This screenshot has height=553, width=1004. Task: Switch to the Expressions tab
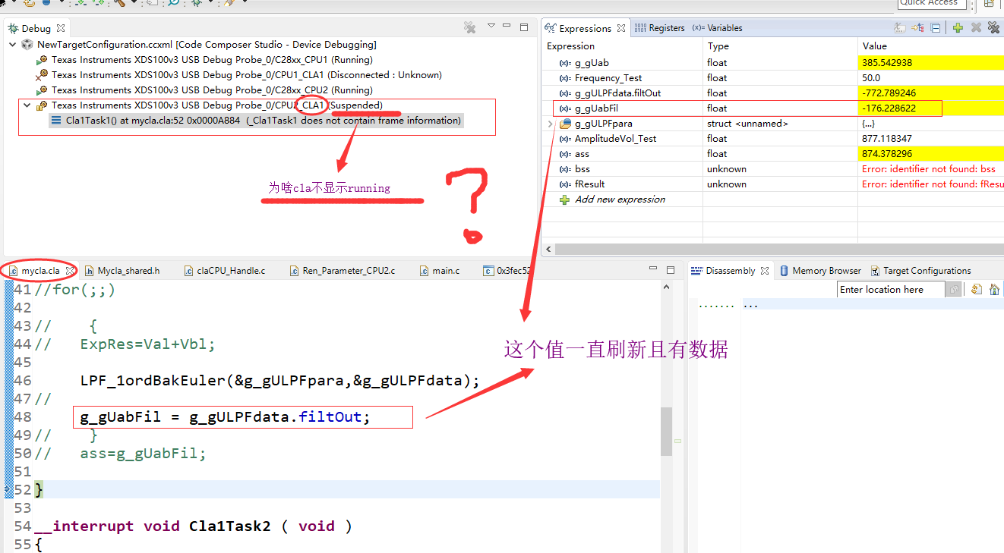click(x=585, y=28)
